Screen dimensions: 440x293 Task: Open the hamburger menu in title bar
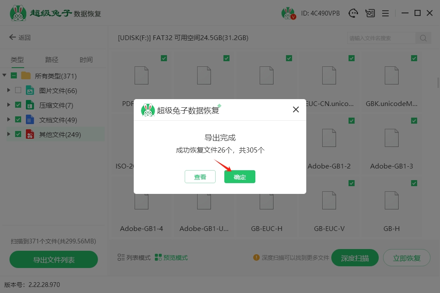385,13
